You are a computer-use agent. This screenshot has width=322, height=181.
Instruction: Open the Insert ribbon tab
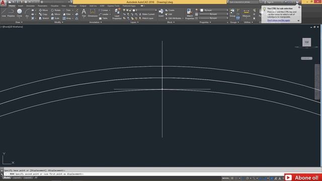pos(21,6)
